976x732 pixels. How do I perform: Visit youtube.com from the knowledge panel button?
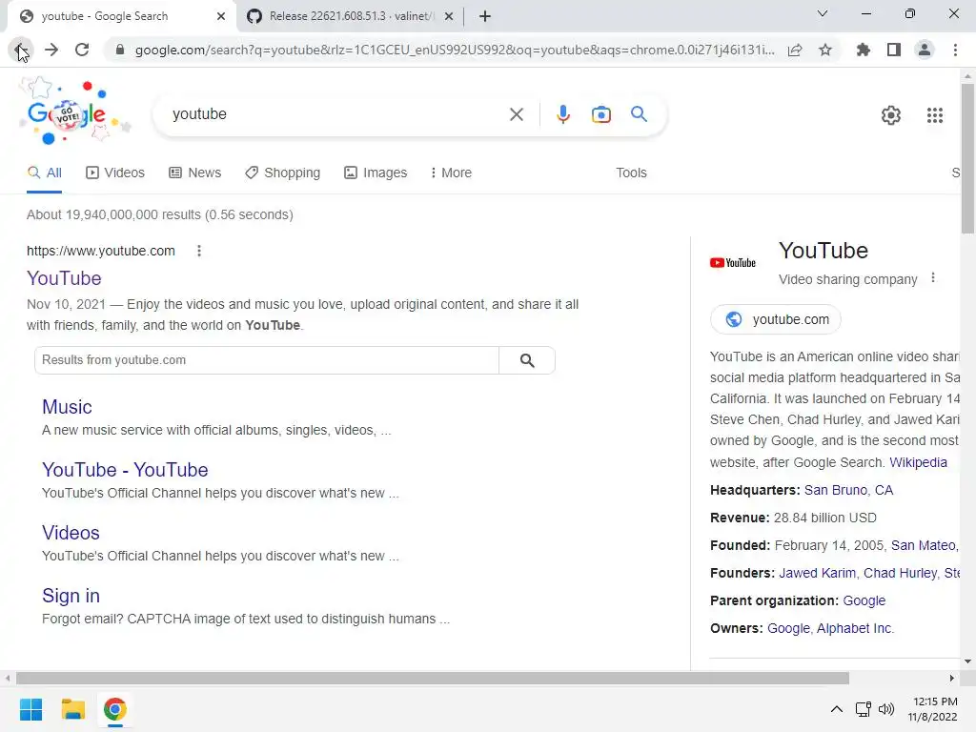(776, 319)
